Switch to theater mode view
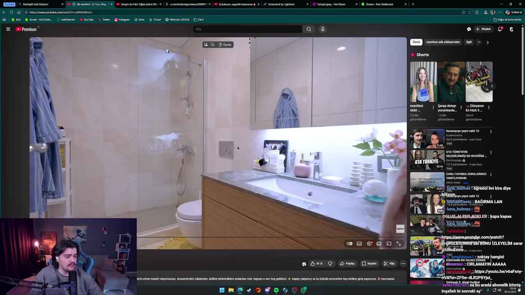525x295 pixels. (x=379, y=243)
